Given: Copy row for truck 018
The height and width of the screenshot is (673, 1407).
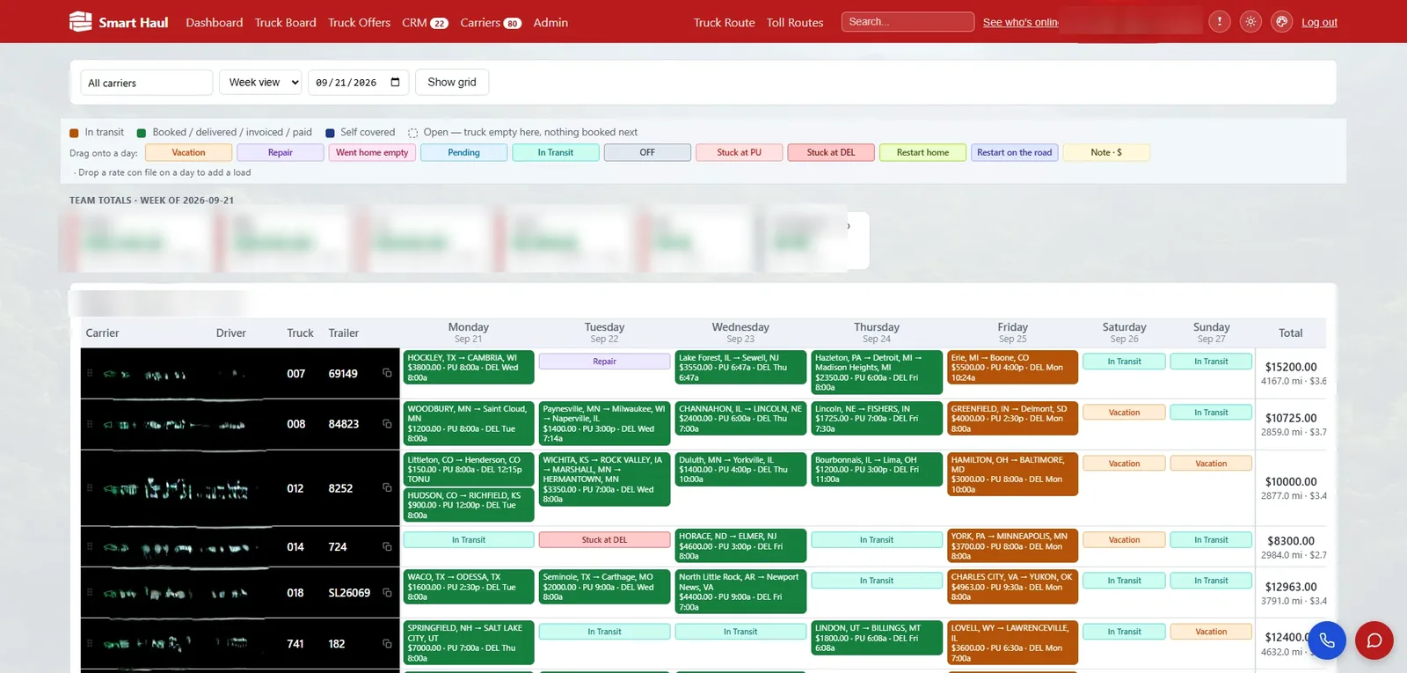Looking at the screenshot, I should (x=387, y=592).
